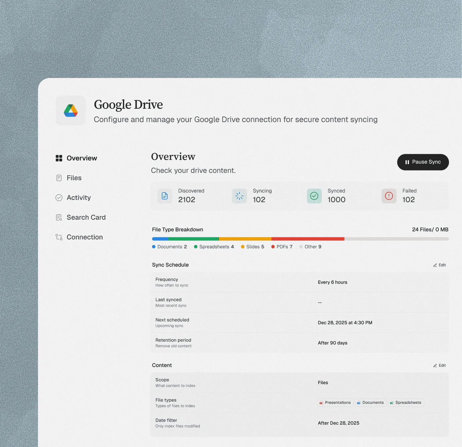Click the Failed red alert icon

point(389,196)
